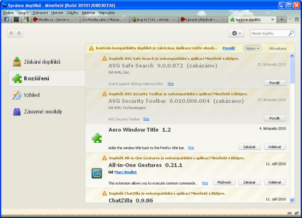Open Možnosti for All-in-One Gestures

(224, 182)
